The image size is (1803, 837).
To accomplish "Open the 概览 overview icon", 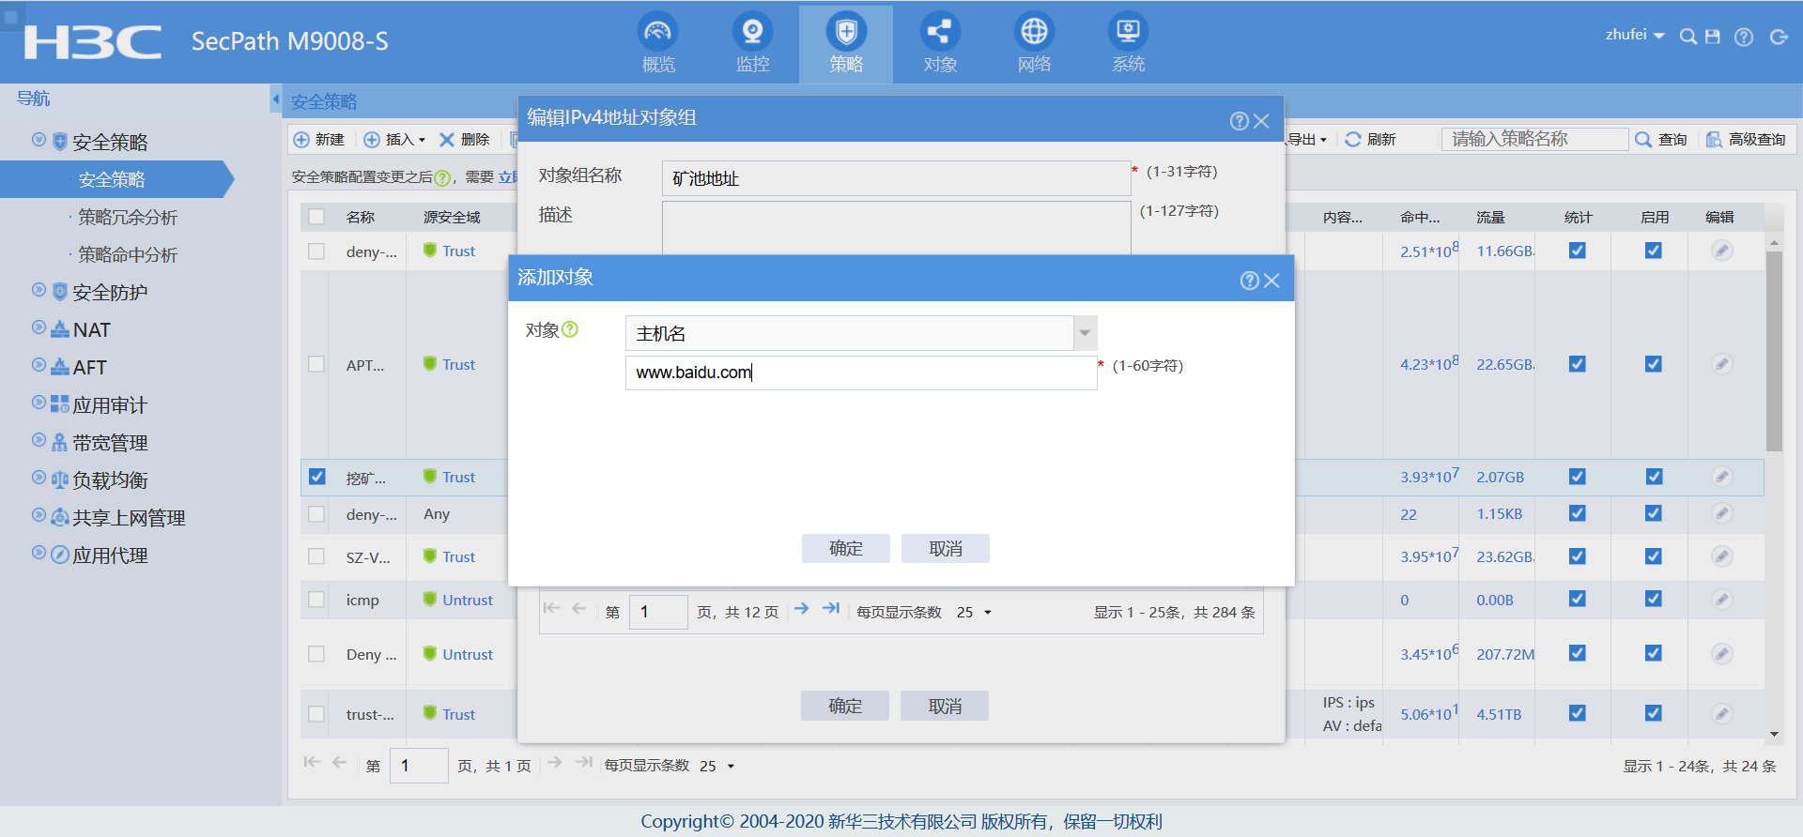I will pyautogui.click(x=658, y=43).
